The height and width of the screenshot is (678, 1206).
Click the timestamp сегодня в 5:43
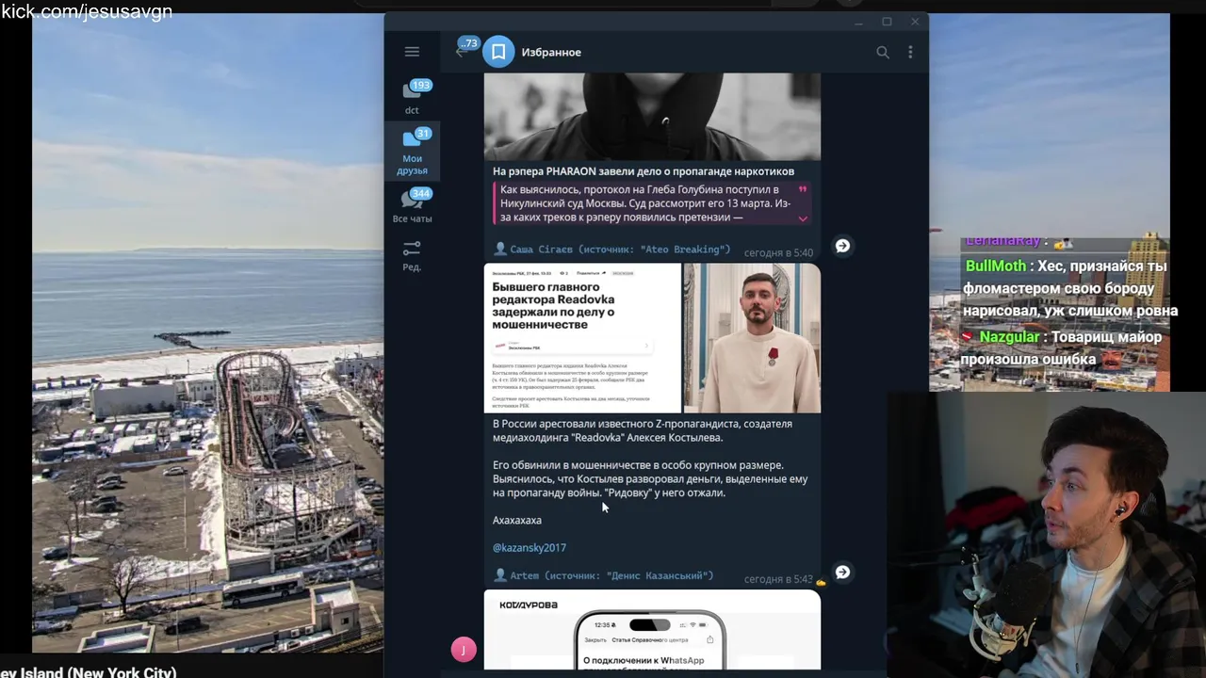pos(778,579)
